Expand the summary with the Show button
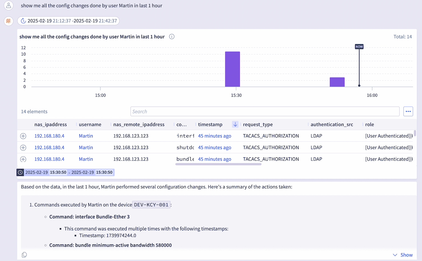 (403, 255)
